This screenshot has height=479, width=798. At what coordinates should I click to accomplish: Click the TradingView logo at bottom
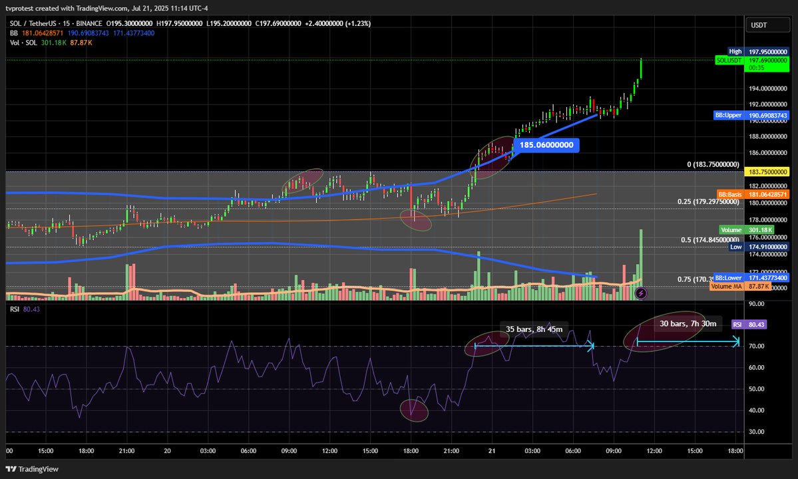[32, 469]
